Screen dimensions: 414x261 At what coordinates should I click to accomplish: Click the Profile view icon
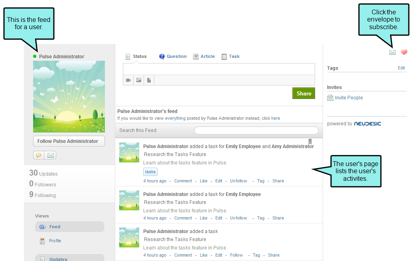42,241
